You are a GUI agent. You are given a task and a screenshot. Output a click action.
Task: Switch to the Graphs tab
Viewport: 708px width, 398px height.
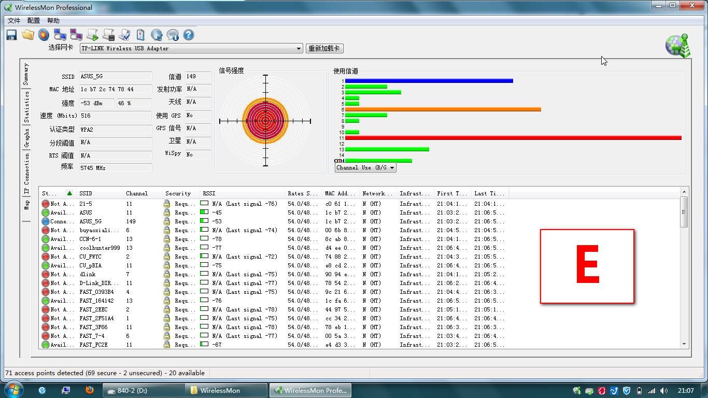pyautogui.click(x=26, y=137)
